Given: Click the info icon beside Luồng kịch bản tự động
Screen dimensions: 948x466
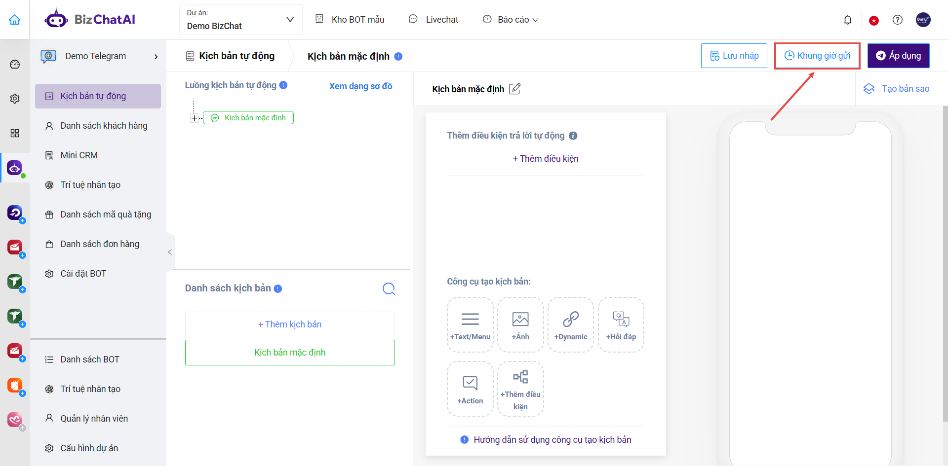Looking at the screenshot, I should (283, 85).
